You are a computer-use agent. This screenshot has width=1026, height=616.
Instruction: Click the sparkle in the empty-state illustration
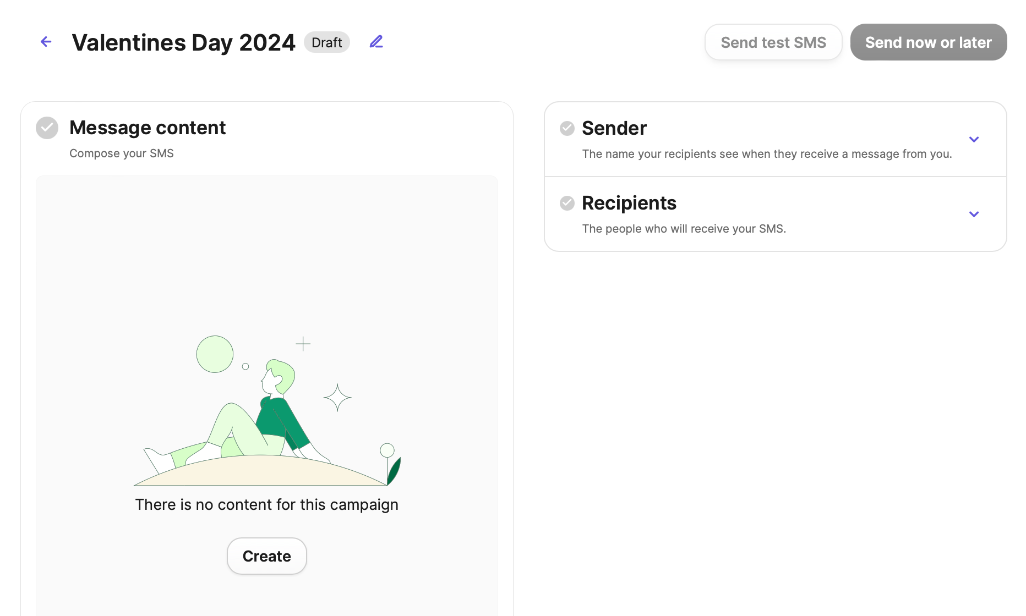pyautogui.click(x=337, y=396)
